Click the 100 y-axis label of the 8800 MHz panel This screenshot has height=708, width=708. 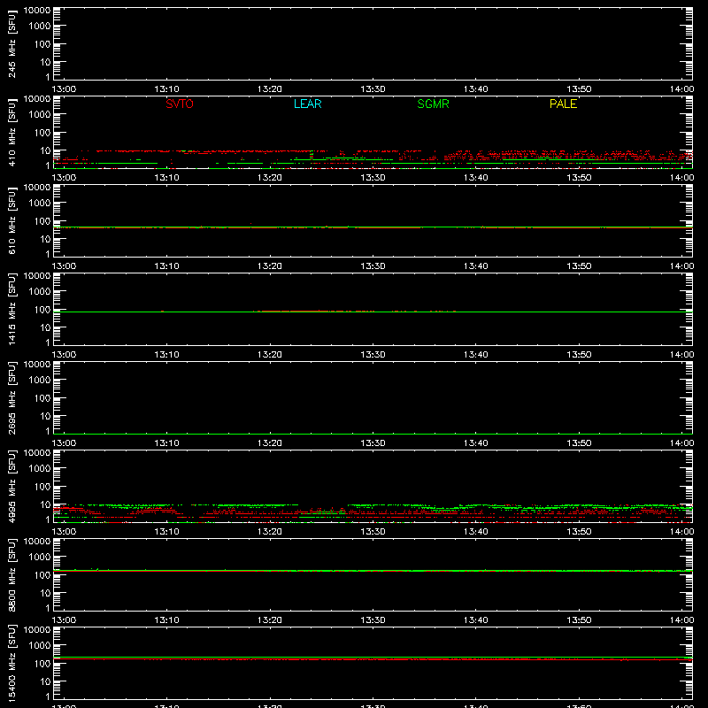pos(42,575)
